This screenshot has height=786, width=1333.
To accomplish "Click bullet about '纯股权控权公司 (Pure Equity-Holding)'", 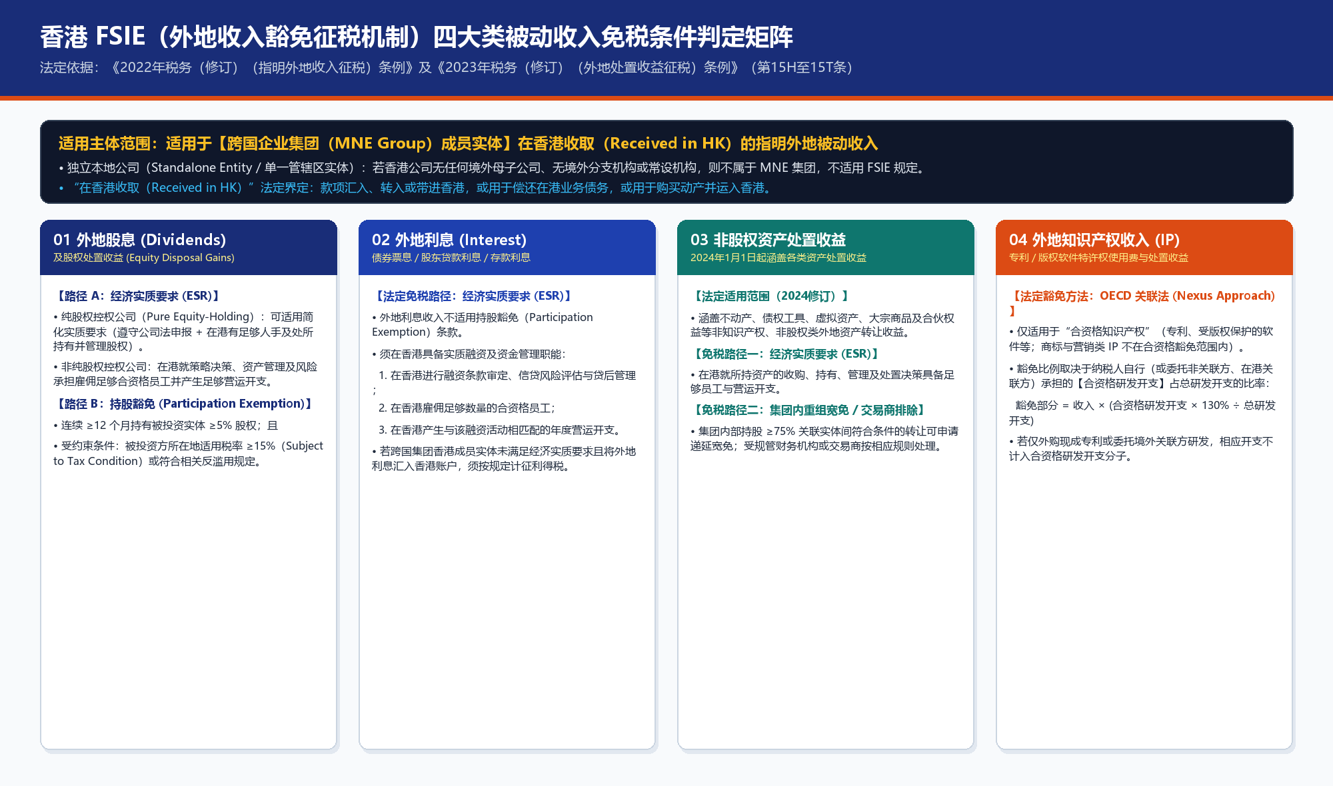I will 184,332.
